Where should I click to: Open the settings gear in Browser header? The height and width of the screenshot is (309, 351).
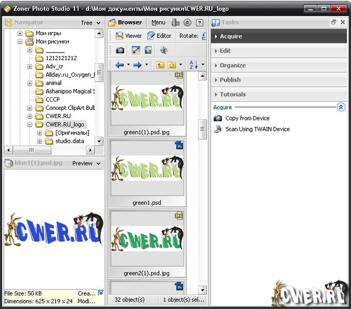point(187,23)
